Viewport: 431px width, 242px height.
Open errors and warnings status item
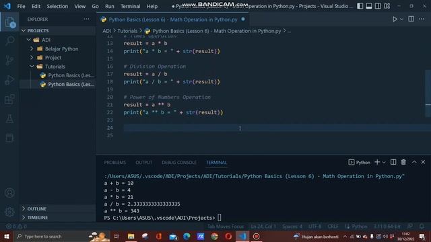[x=16, y=227]
